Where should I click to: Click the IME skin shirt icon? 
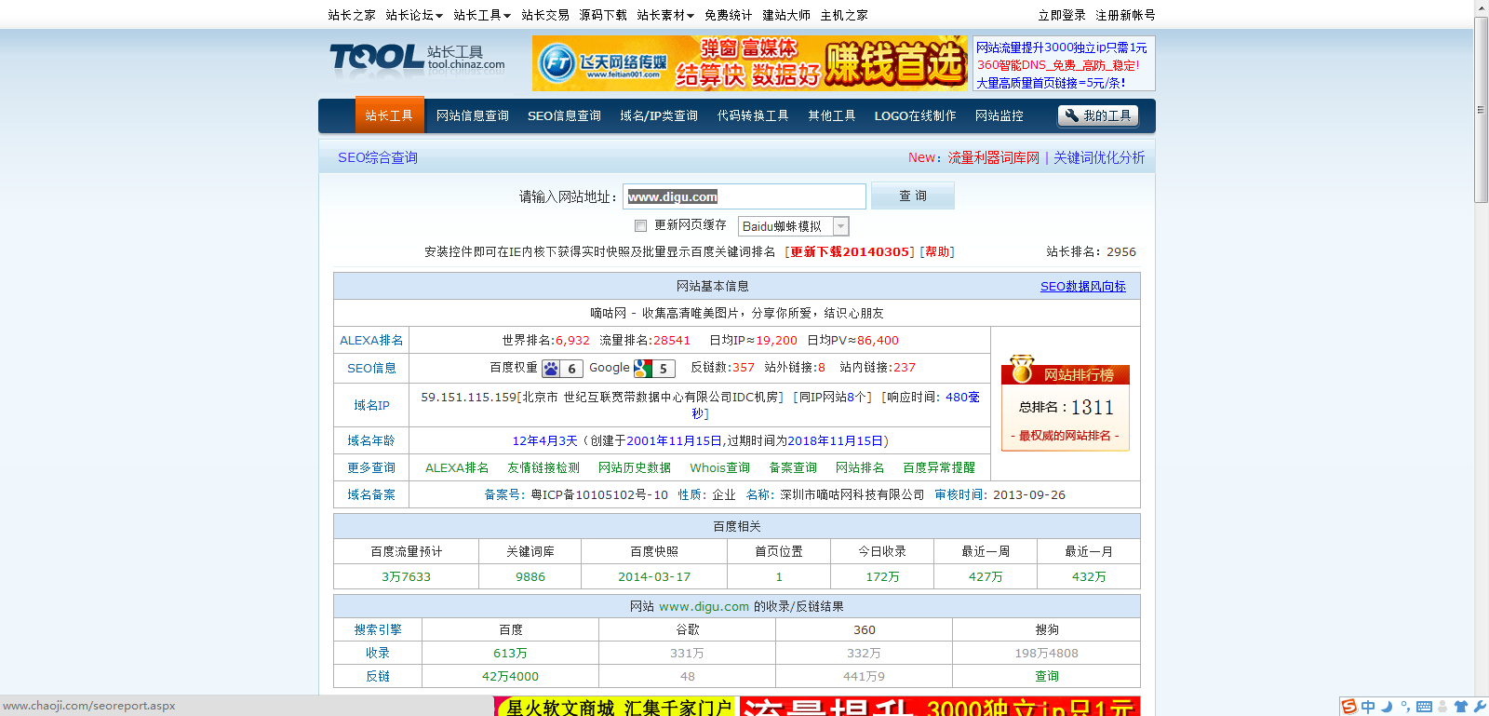click(x=1461, y=707)
